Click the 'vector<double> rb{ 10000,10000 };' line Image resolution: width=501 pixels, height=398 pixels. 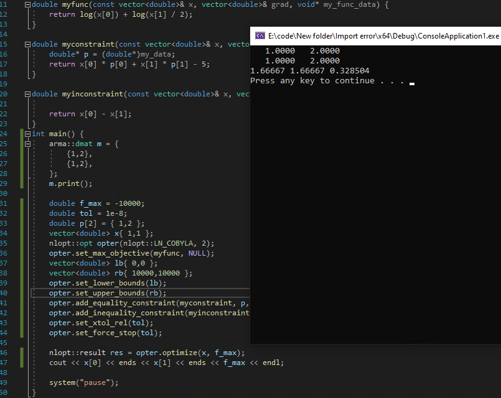coord(121,273)
